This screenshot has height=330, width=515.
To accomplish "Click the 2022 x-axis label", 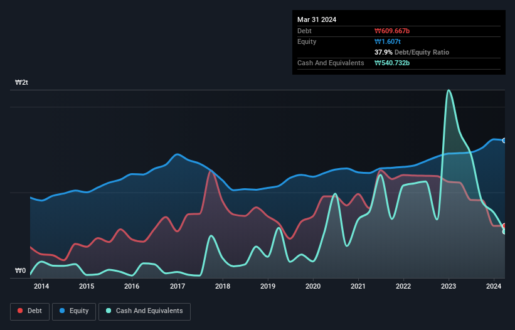I will [403, 286].
